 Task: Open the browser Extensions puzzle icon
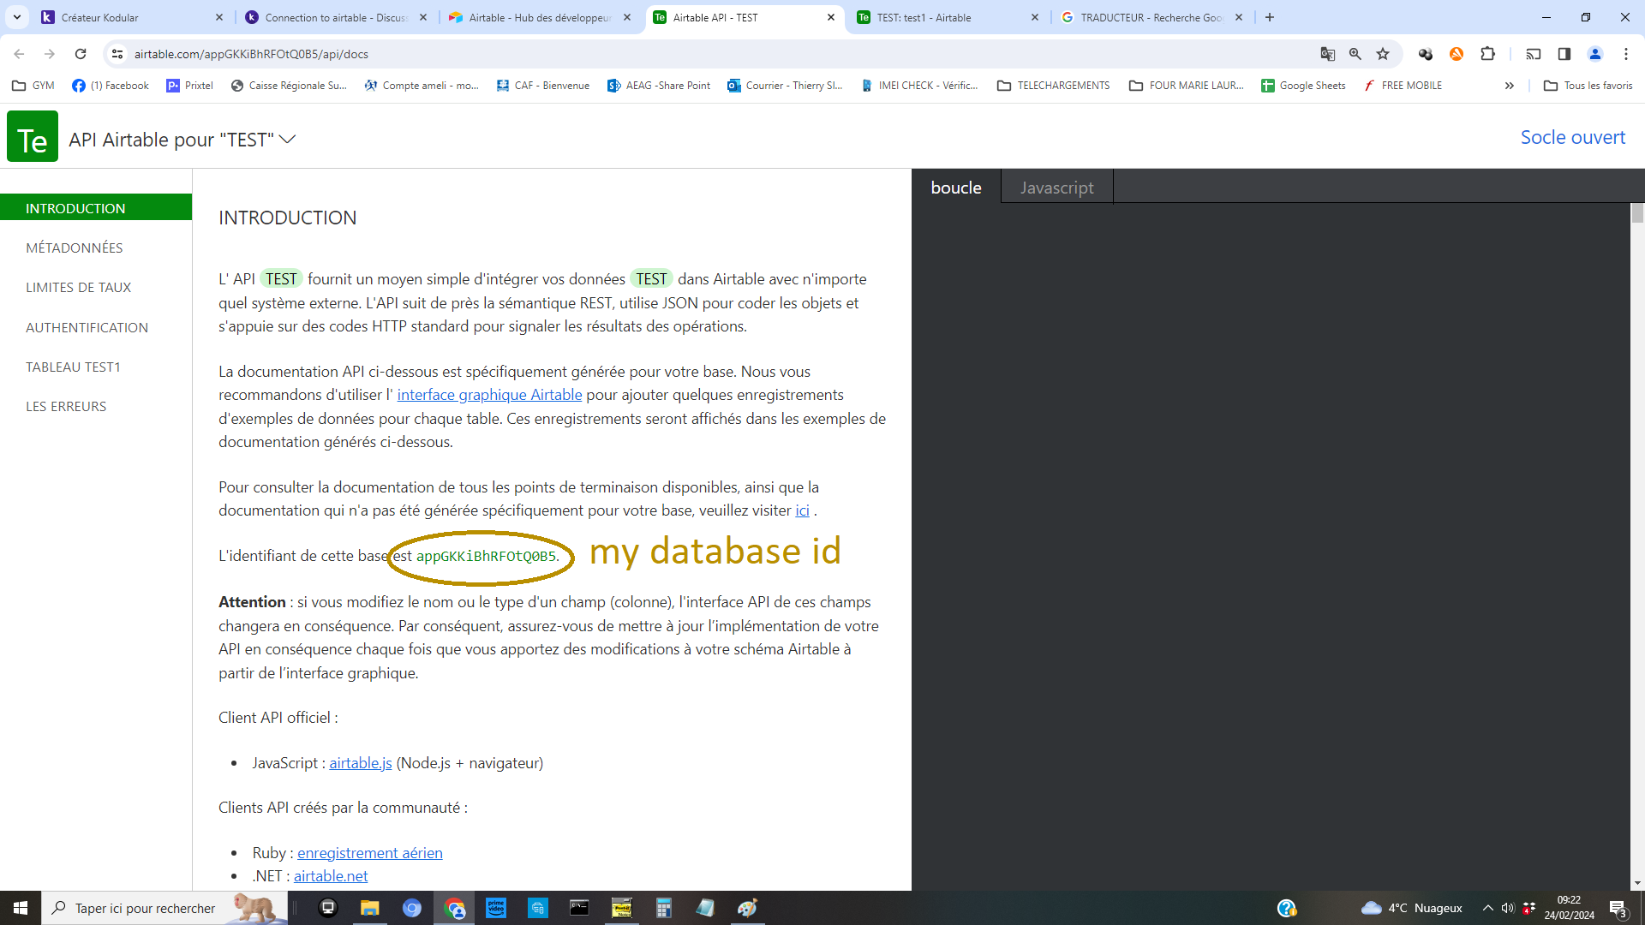(x=1488, y=53)
